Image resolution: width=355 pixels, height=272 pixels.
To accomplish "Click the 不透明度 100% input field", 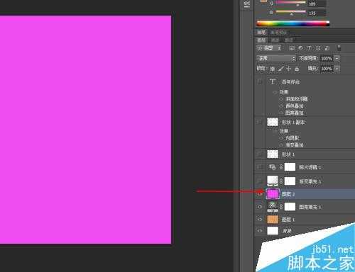I will 327,58.
